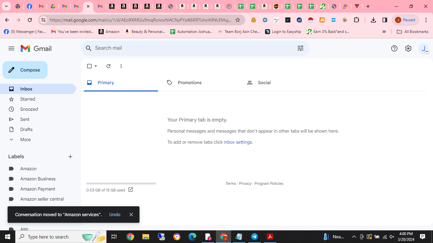This screenshot has height=243, width=433.
Task: Open Chrome three-dot menu
Action: 426,20
